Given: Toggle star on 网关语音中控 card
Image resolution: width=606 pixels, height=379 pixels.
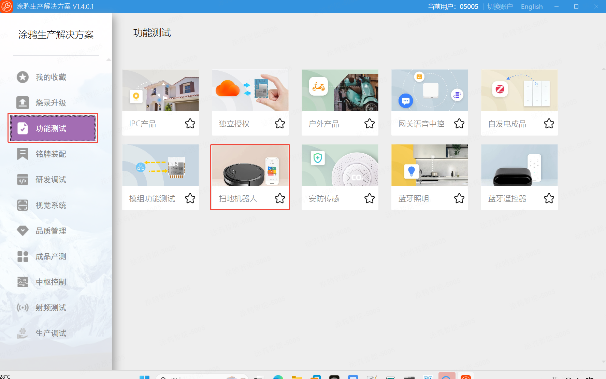Looking at the screenshot, I should click(x=459, y=123).
